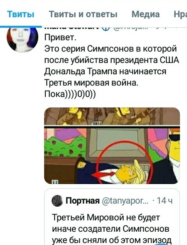The height and width of the screenshot is (245, 187).
Task: Click the red-circled figure in the image
Action: (x=125, y=163)
